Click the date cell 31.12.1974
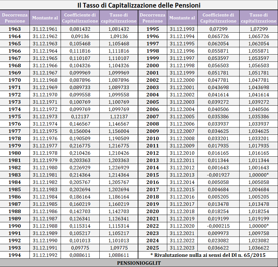Screen dimensions: 278x267 click(x=45, y=124)
